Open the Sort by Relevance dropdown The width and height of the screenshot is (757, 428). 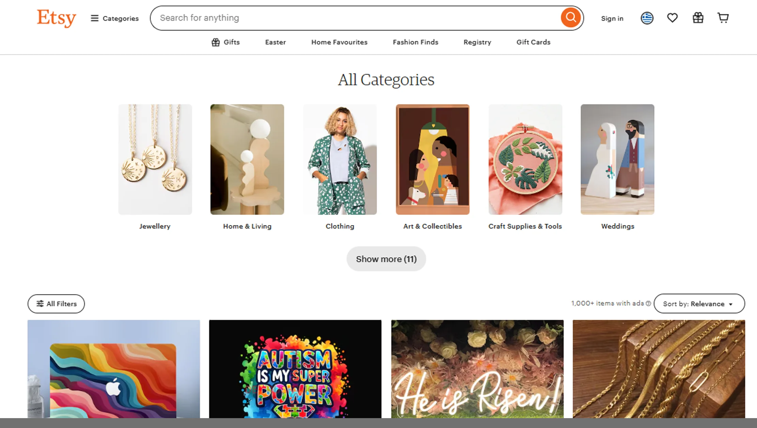pos(699,304)
